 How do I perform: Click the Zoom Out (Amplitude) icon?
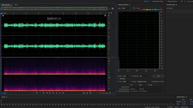pyautogui.click(x=87, y=93)
